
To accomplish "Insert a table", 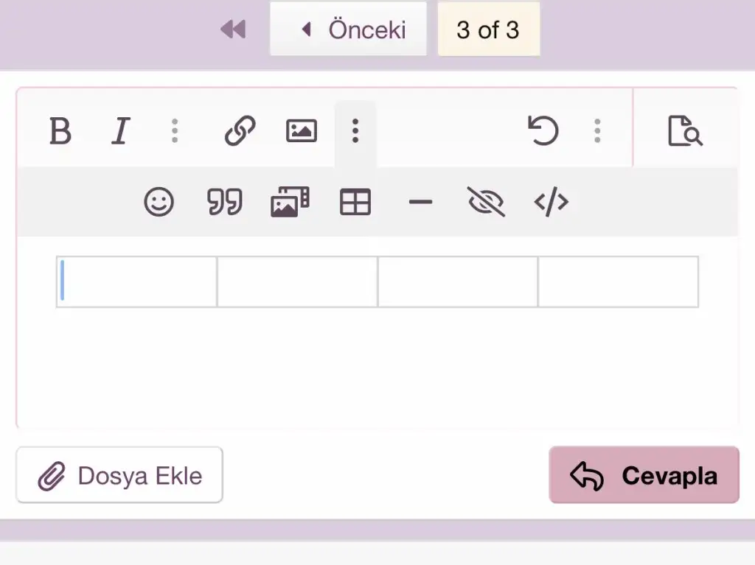I will (355, 202).
